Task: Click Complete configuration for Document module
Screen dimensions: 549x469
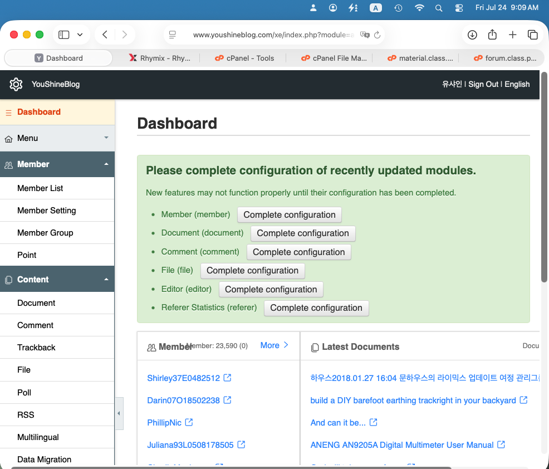Action: (x=303, y=233)
